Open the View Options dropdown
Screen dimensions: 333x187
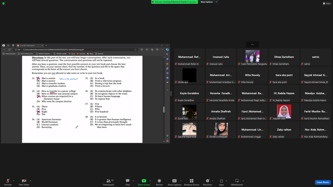pyautogui.click(x=208, y=2)
